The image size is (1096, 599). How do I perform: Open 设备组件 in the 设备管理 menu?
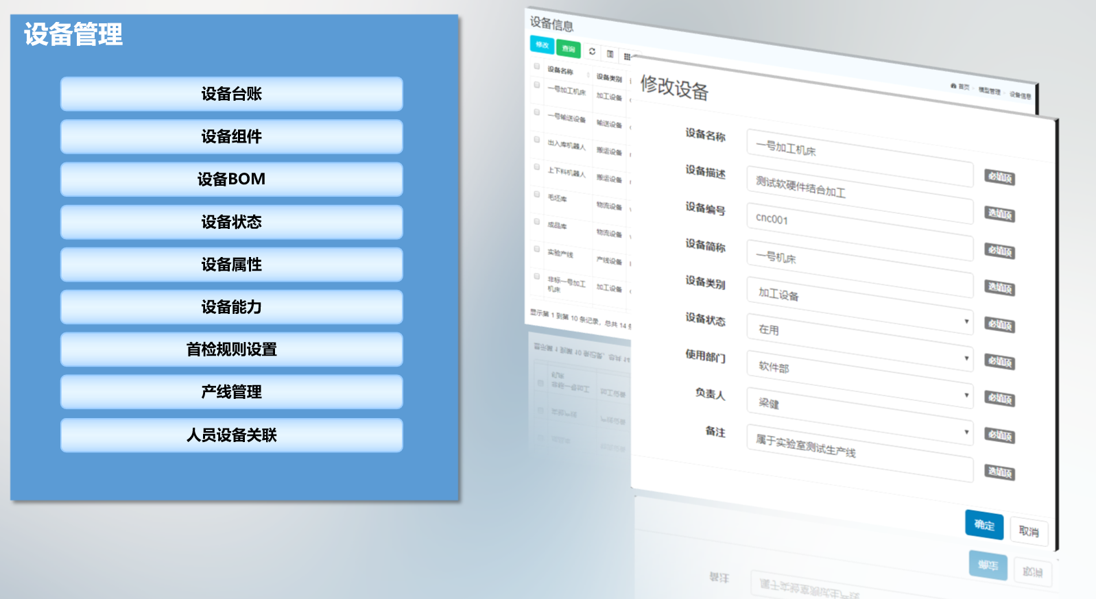(232, 136)
